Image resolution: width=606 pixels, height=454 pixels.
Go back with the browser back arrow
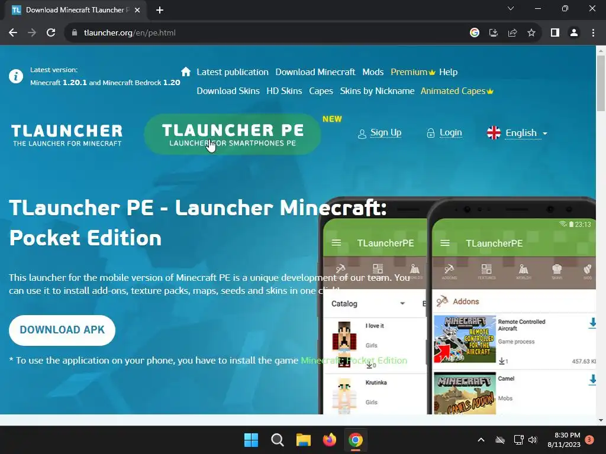pyautogui.click(x=13, y=33)
